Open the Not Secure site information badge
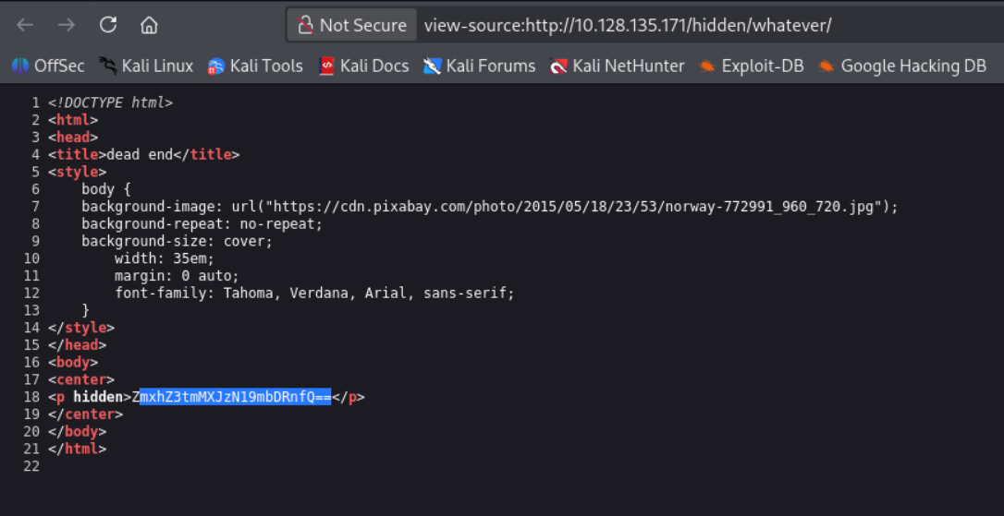The height and width of the screenshot is (516, 1004). [351, 26]
